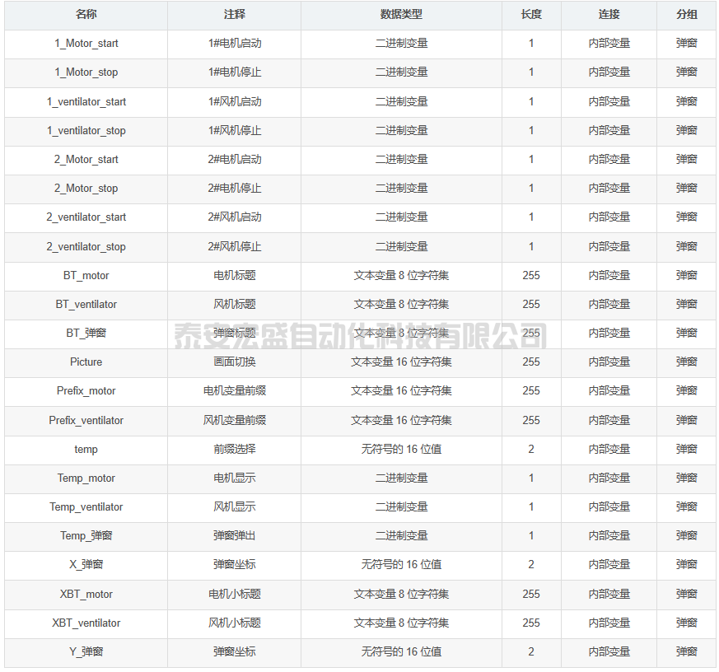
Task: Click the 名称 column header
Action: point(86,15)
